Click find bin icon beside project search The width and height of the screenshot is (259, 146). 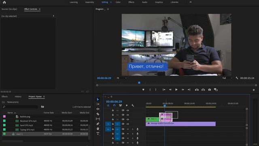pos(42,107)
